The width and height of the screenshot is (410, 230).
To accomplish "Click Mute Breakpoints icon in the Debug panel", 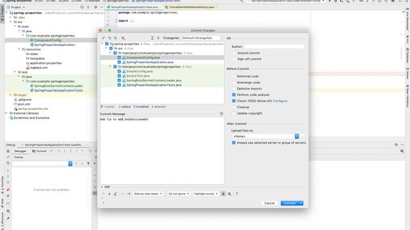I will (x=8, y=196).
